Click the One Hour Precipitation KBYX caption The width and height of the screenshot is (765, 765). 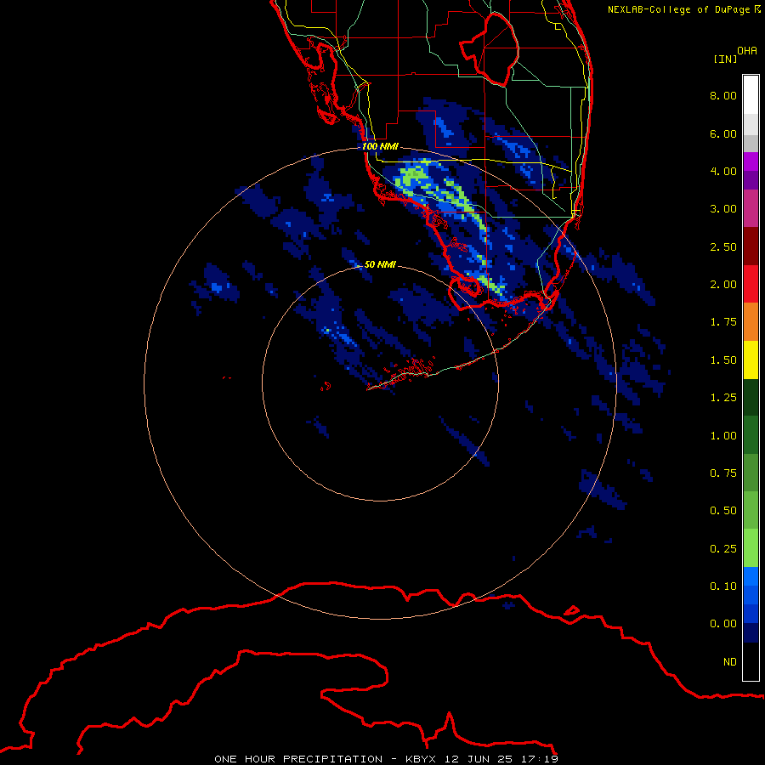coord(386,759)
